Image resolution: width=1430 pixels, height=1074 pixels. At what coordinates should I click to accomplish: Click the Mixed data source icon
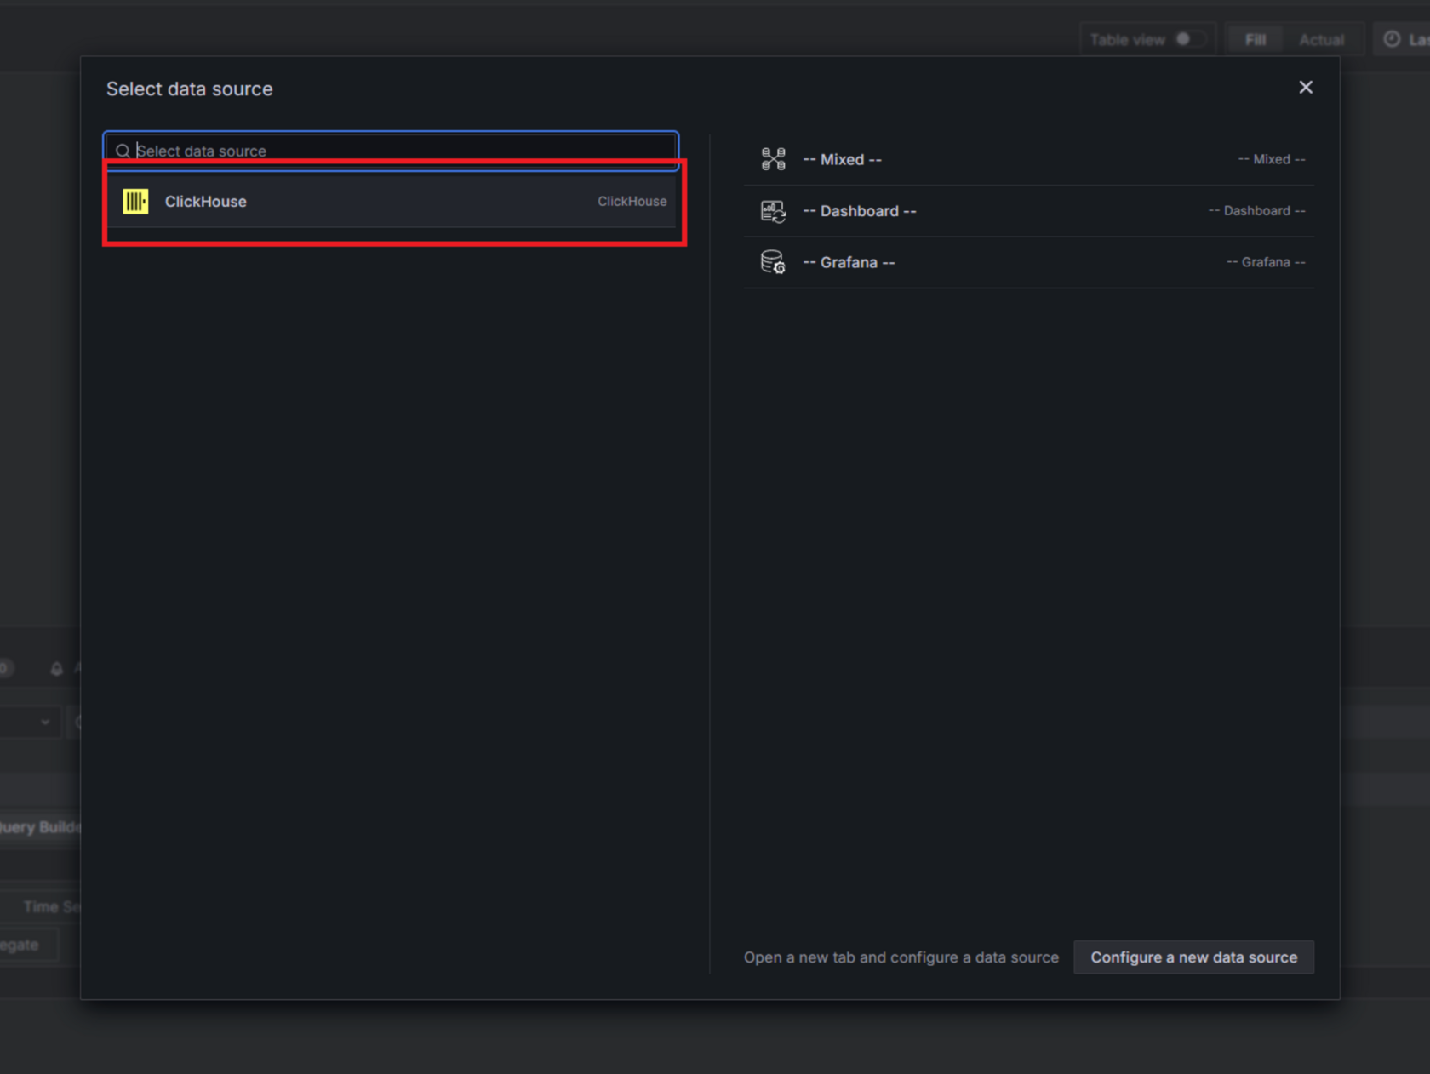[773, 159]
